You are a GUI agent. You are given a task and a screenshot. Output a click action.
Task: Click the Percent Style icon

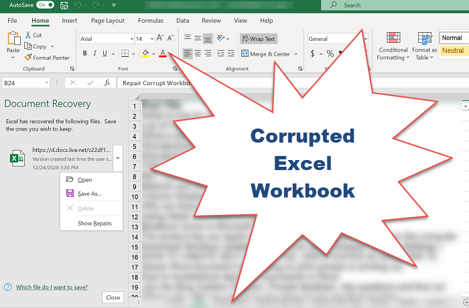(x=330, y=54)
